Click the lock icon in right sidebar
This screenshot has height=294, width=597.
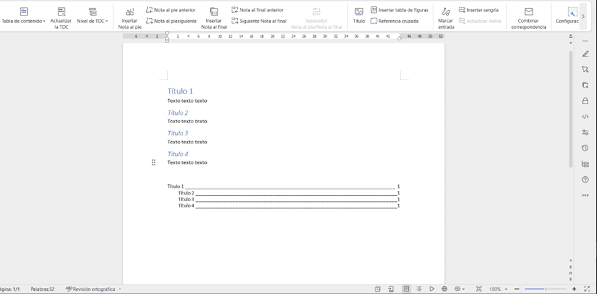[x=585, y=101]
